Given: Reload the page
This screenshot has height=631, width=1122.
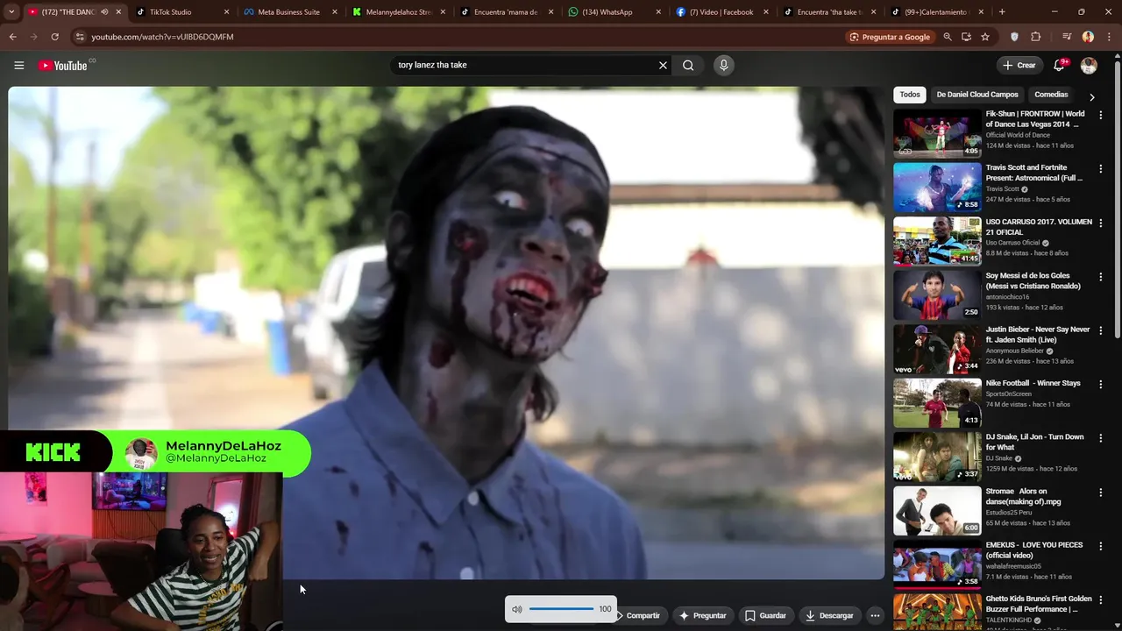Looking at the screenshot, I should (x=54, y=37).
